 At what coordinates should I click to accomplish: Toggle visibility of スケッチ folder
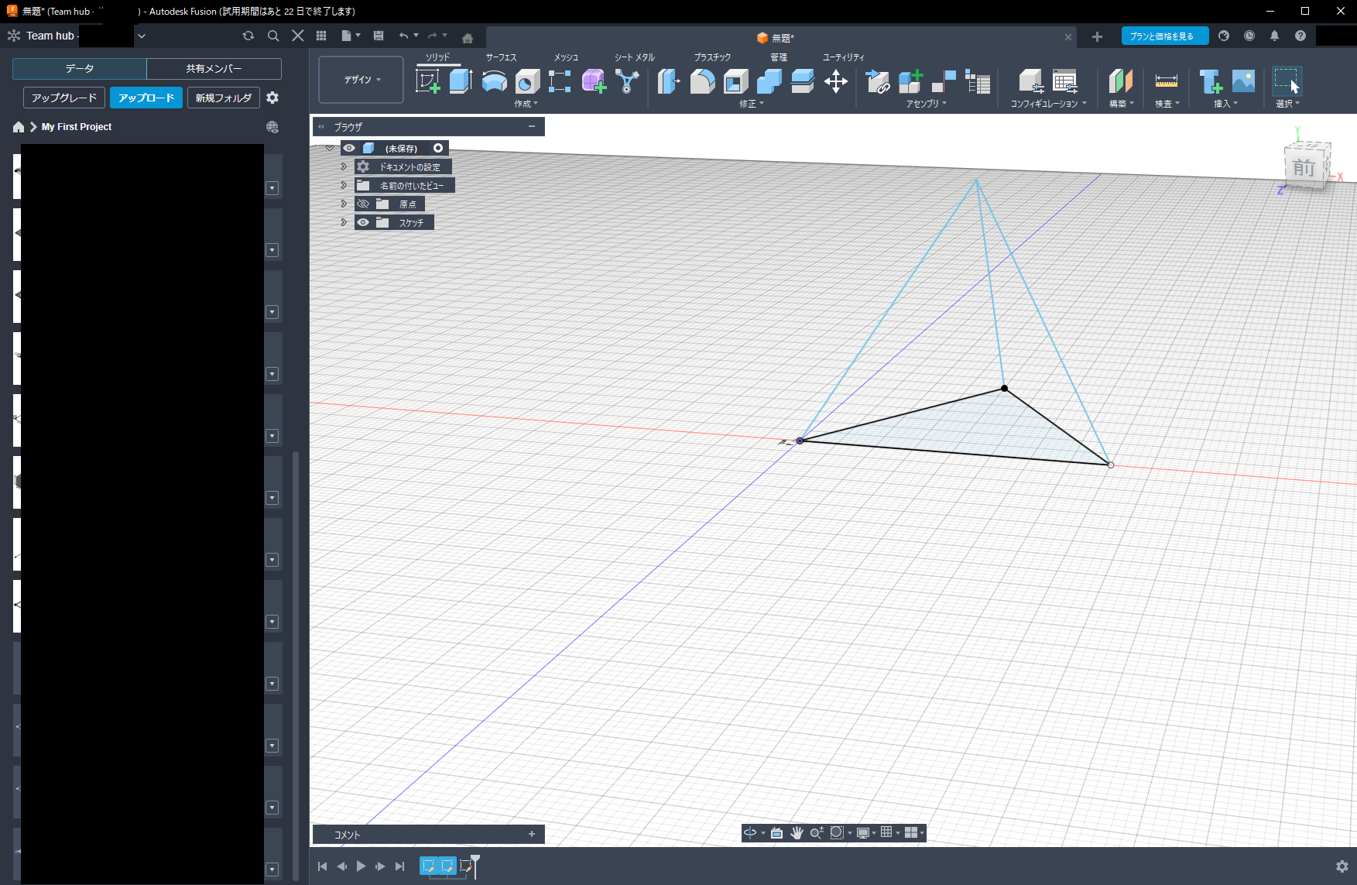pos(363,222)
